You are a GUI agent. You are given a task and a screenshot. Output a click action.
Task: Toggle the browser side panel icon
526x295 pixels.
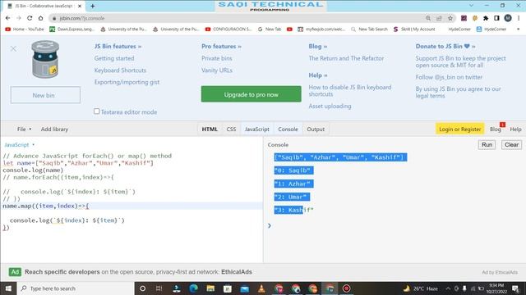(x=496, y=18)
